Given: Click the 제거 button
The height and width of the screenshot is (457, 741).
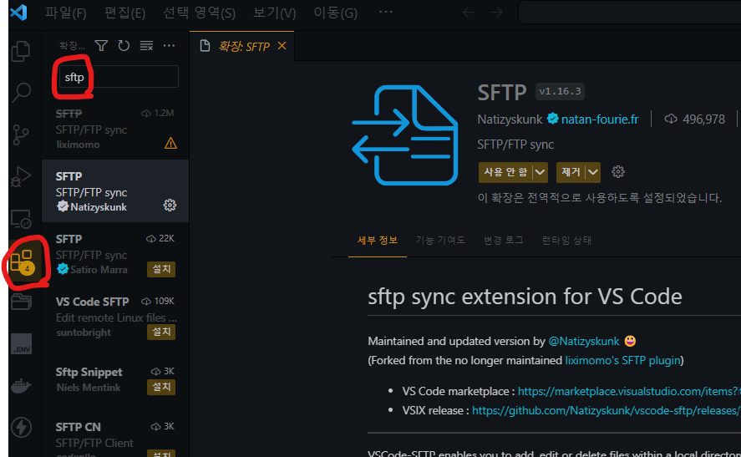Looking at the screenshot, I should coord(571,172).
